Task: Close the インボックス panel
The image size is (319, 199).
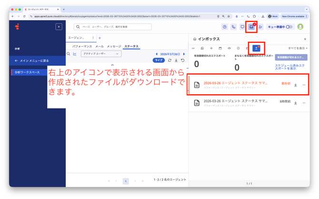Action: (x=305, y=39)
